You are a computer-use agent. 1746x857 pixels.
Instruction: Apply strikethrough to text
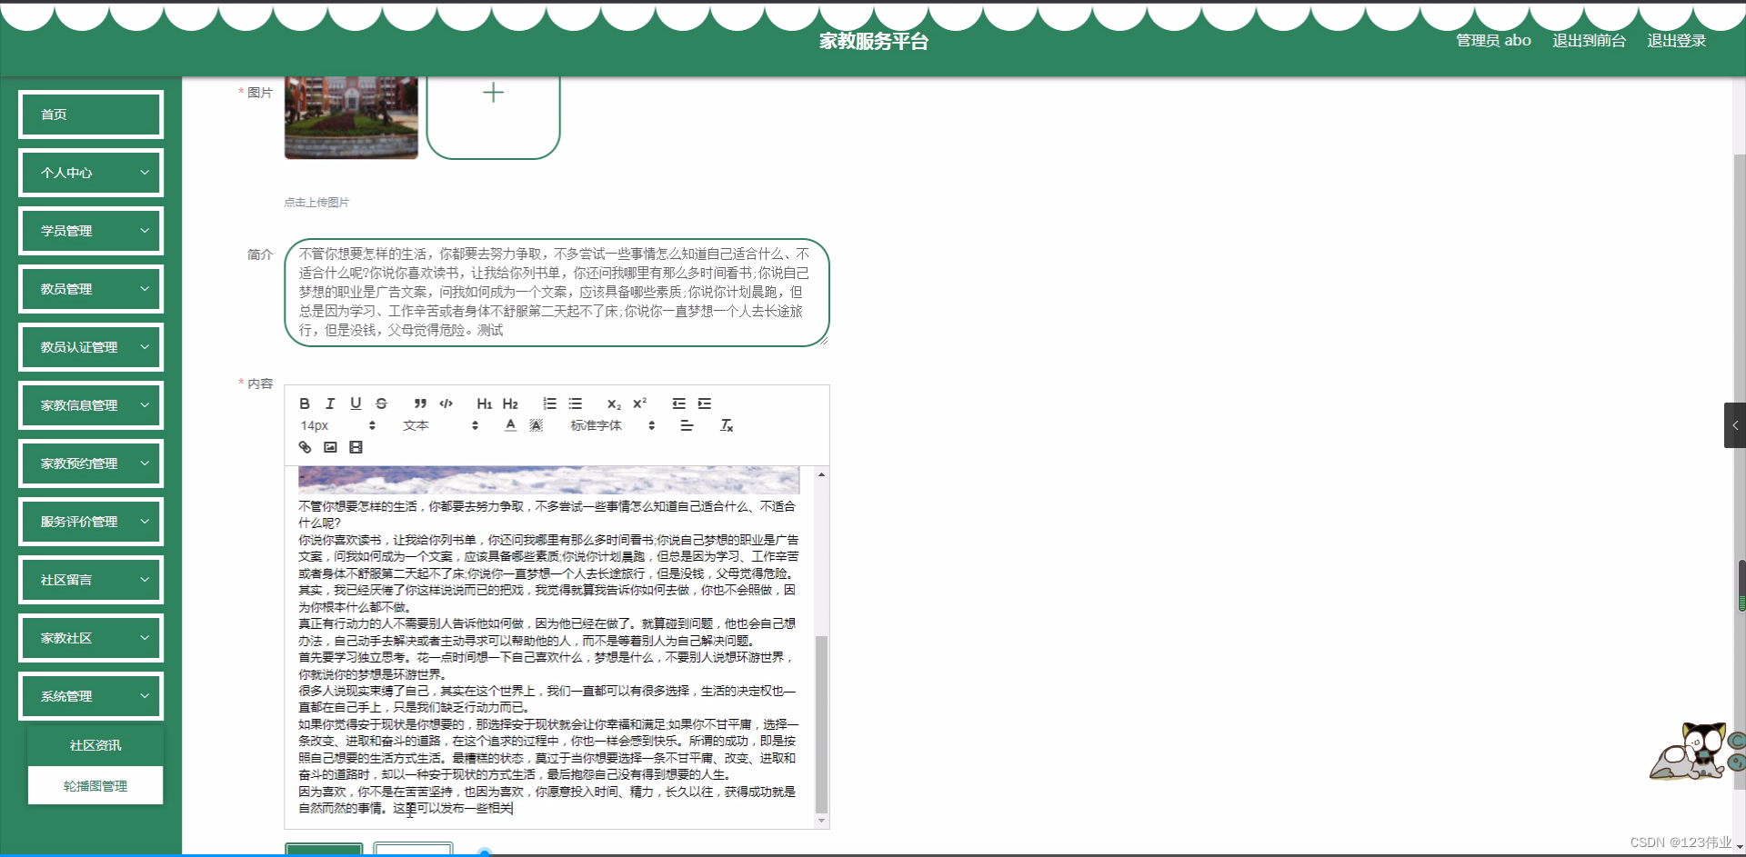tap(381, 404)
